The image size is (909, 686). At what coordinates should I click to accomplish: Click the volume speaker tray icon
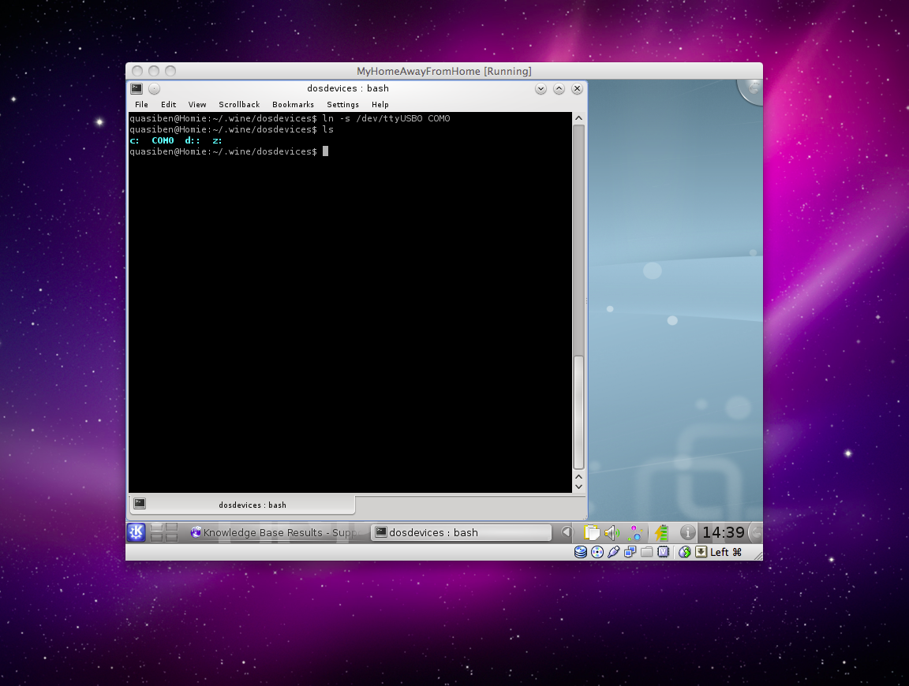[612, 532]
